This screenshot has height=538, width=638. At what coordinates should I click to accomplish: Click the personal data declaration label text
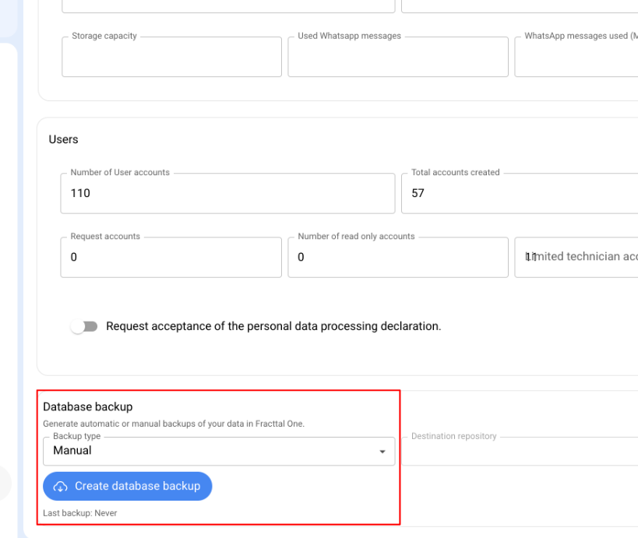tap(273, 326)
